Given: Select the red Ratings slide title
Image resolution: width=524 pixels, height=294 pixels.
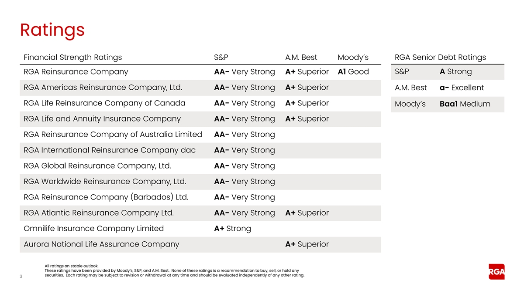Looking at the screenshot, I should (x=52, y=30).
